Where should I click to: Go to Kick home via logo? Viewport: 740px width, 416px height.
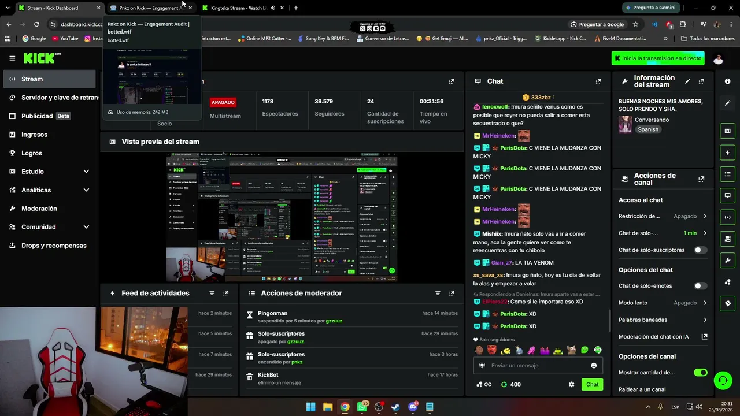[x=42, y=58]
